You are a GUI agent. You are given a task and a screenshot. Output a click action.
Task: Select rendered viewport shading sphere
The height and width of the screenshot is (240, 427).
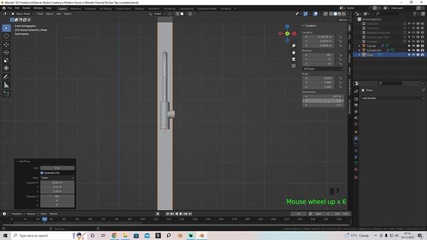pyautogui.click(x=344, y=13)
